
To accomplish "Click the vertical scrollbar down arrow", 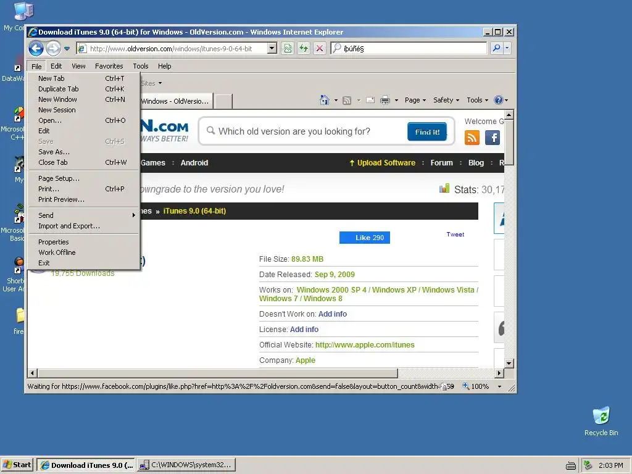I will click(509, 363).
